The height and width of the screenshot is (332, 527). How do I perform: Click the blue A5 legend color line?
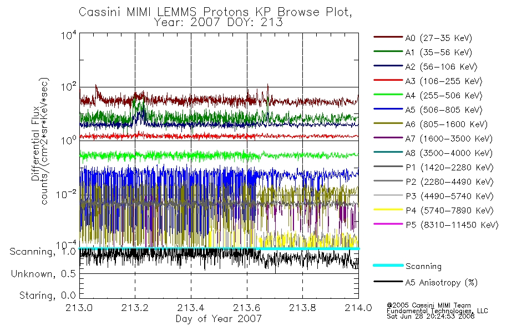coord(388,108)
